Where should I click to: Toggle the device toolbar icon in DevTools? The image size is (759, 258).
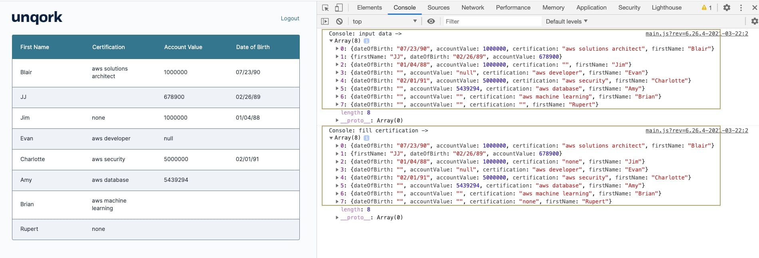pyautogui.click(x=339, y=8)
